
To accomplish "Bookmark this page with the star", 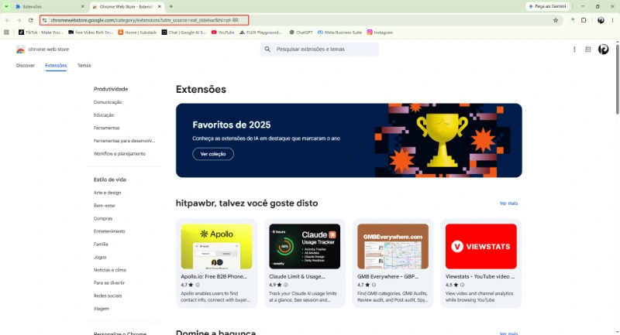I will [x=556, y=20].
